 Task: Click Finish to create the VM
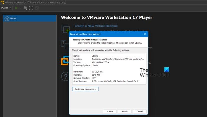tap(125, 111)
